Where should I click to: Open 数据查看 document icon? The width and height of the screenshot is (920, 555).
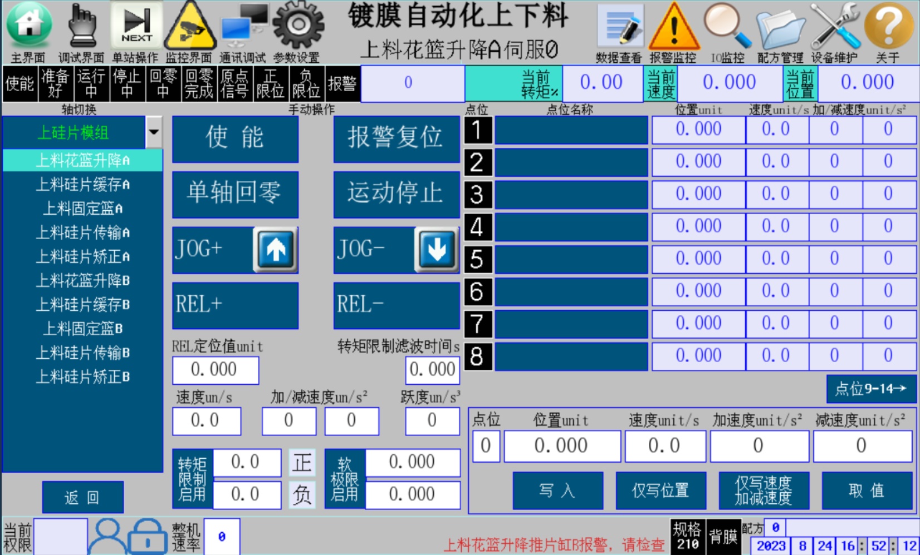point(620,26)
